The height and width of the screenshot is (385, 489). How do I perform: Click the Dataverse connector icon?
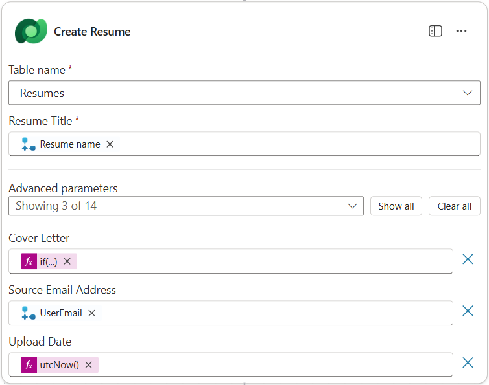(30, 31)
